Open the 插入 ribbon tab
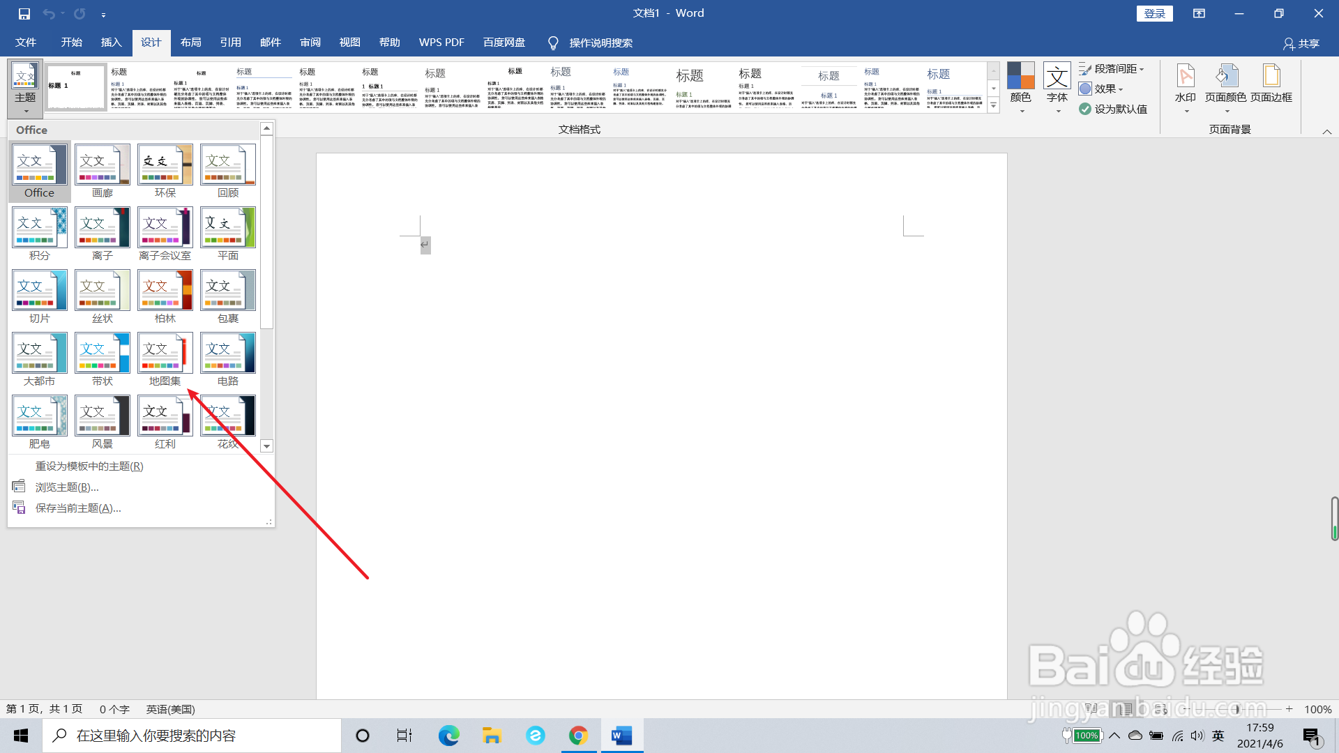The width and height of the screenshot is (1339, 753). click(111, 43)
